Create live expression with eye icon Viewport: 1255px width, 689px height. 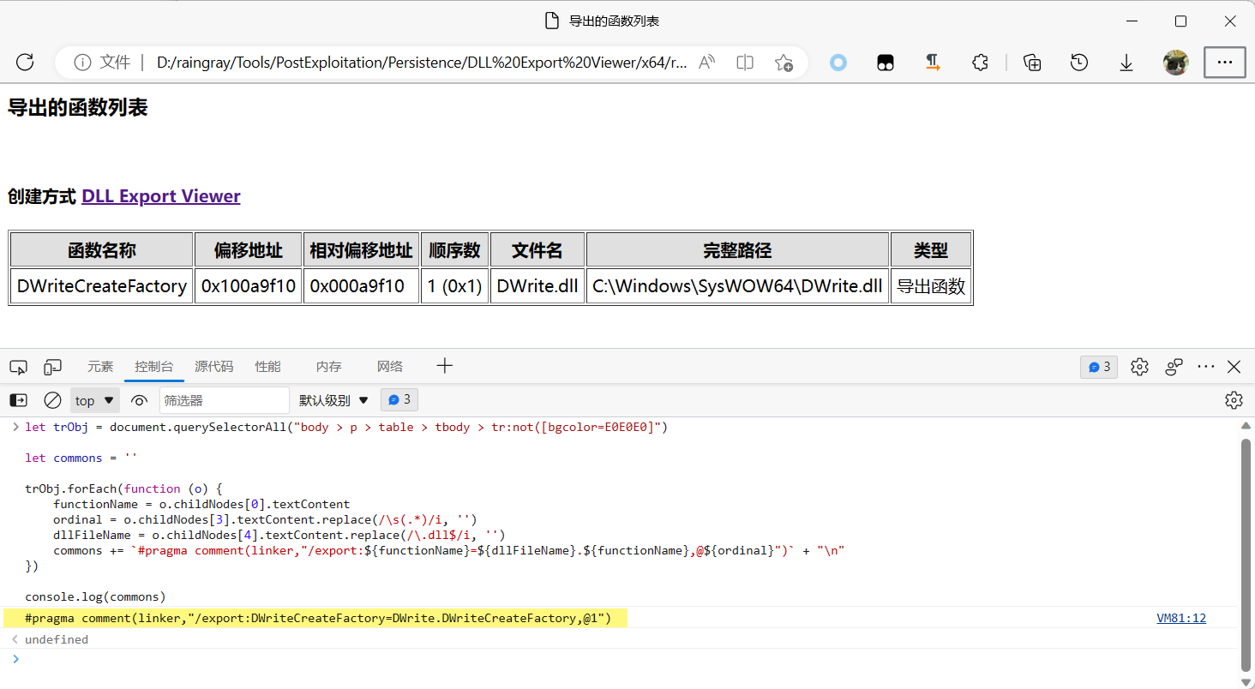click(x=139, y=400)
